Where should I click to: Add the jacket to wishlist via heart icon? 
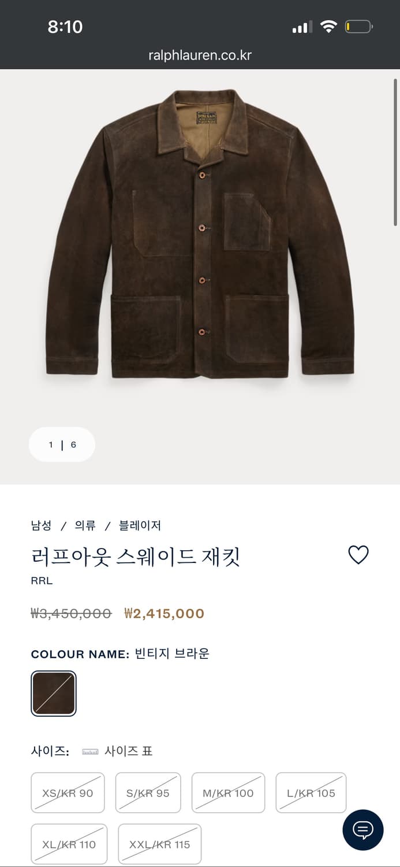tap(359, 554)
